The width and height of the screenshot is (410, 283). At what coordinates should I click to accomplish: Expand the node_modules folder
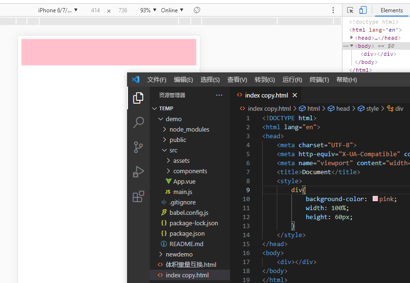(164, 129)
